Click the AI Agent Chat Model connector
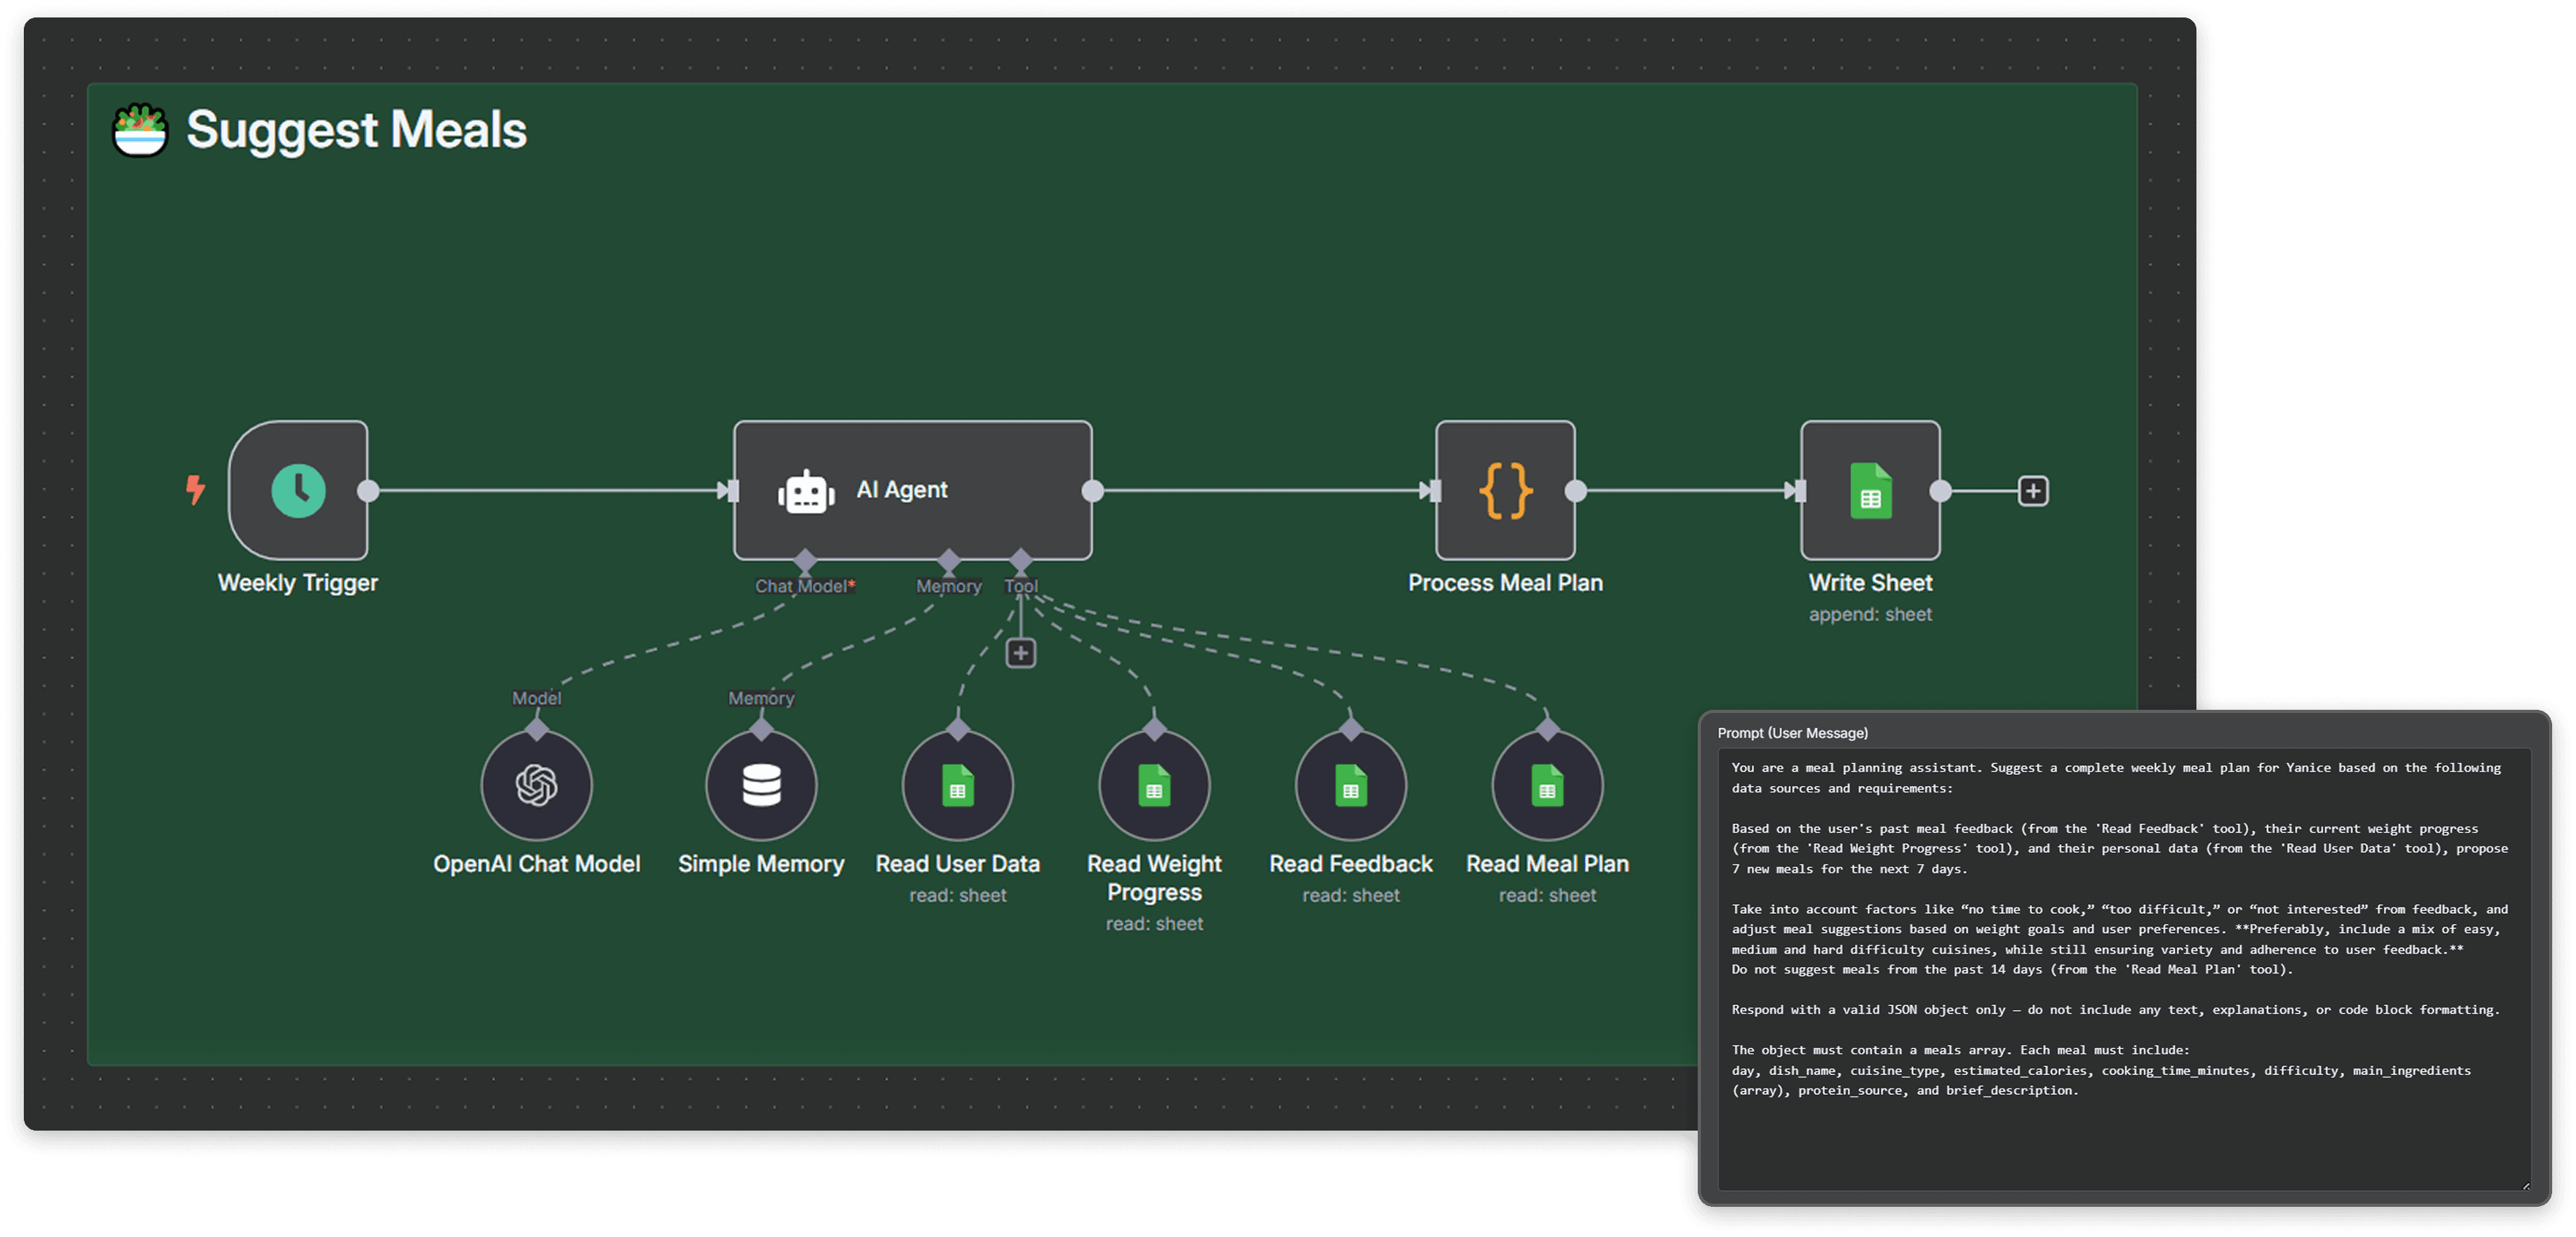2576x1237 pixels. tap(805, 560)
